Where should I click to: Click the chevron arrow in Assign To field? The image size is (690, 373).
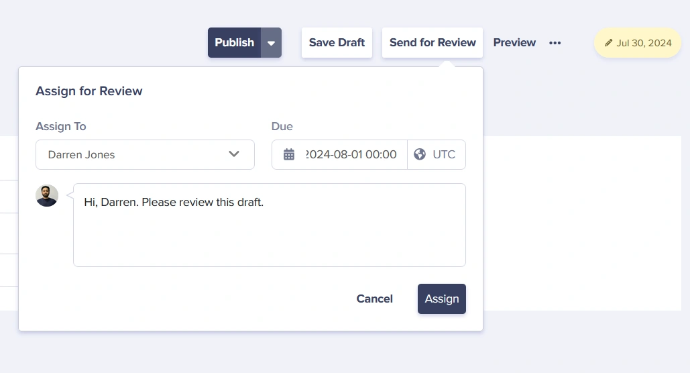click(x=234, y=154)
